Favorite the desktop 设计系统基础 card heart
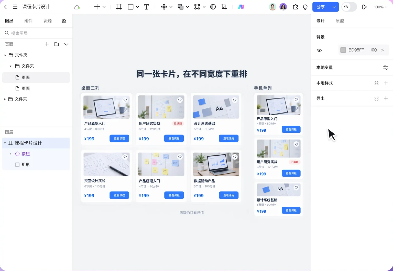 click(x=235, y=100)
